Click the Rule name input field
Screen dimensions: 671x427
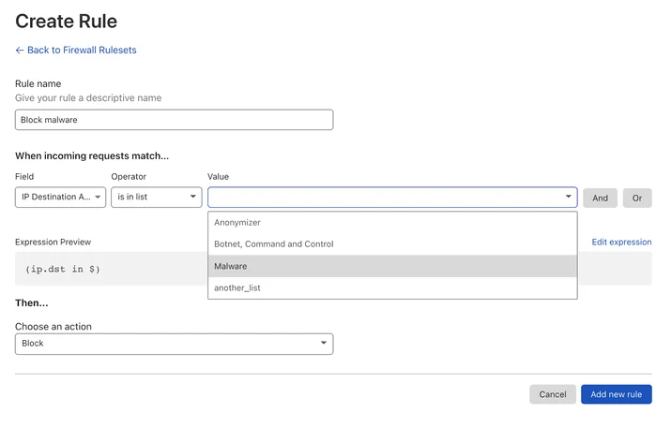(x=174, y=120)
